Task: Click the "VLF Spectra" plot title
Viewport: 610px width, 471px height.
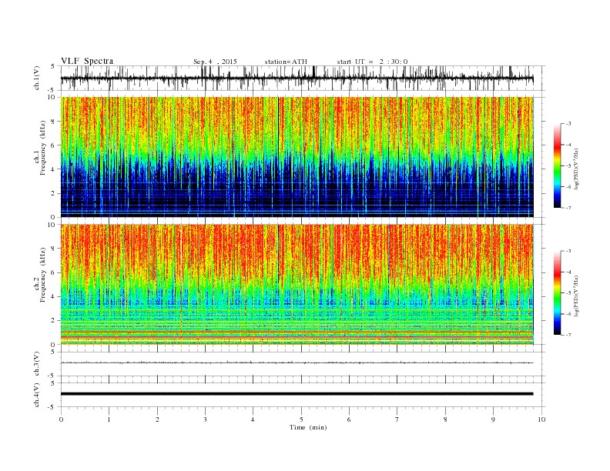Action: tap(87, 61)
